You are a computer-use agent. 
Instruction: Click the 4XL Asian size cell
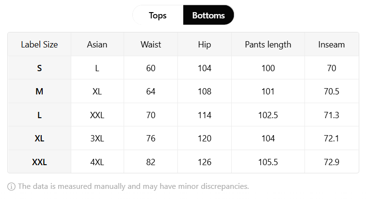[x=97, y=162]
